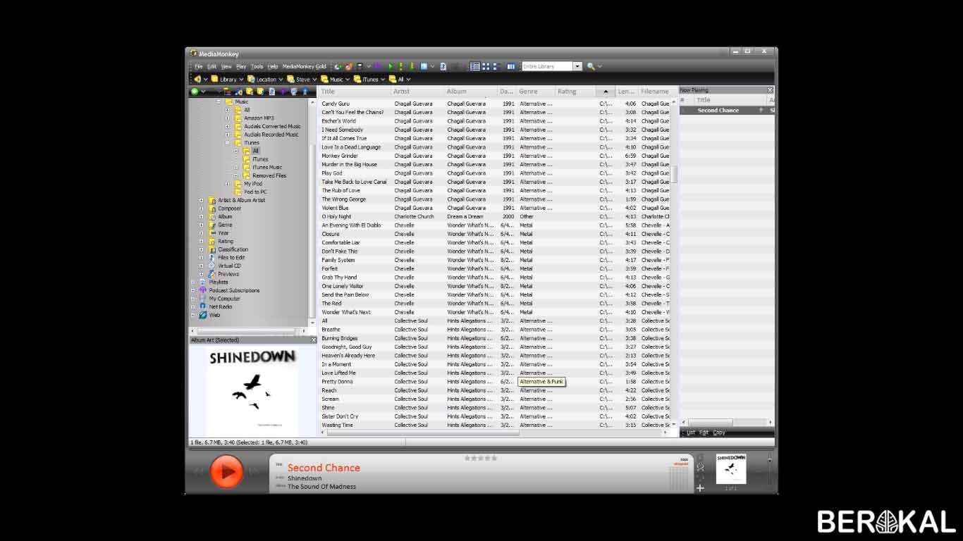Click the Podcast Subscriptions icon in tree
This screenshot has height=541, width=963.
pyautogui.click(x=202, y=290)
